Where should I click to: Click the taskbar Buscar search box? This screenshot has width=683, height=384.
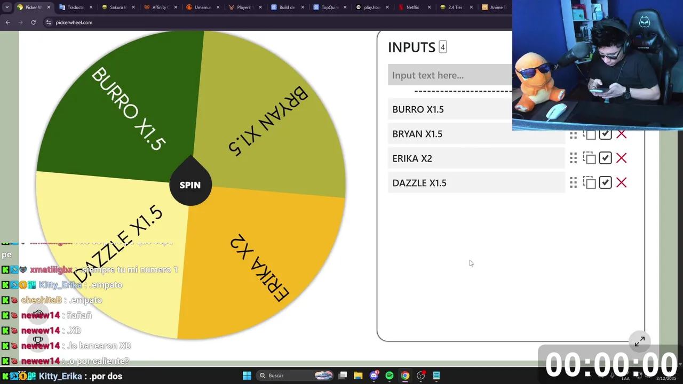click(295, 375)
